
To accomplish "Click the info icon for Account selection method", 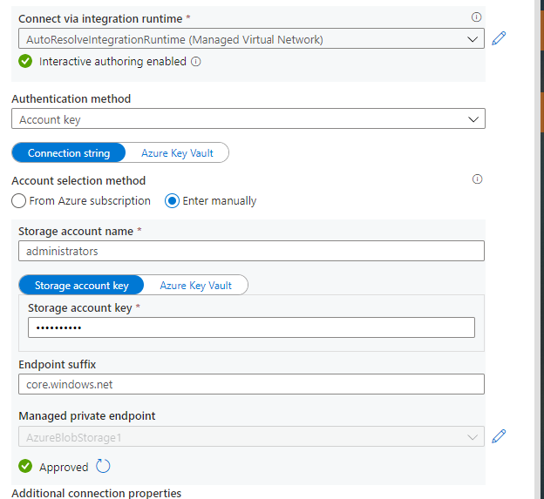I will tap(477, 179).
